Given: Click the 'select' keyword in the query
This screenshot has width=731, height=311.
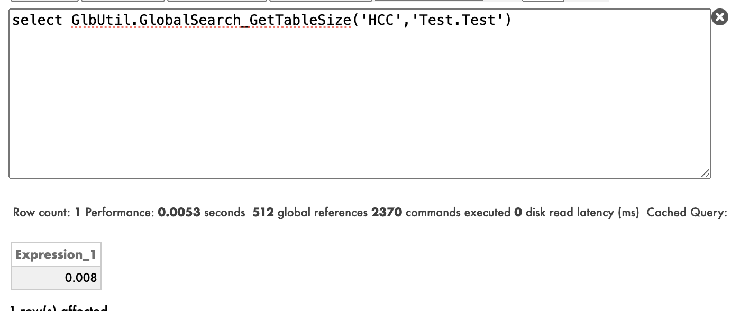Looking at the screenshot, I should 37,21.
